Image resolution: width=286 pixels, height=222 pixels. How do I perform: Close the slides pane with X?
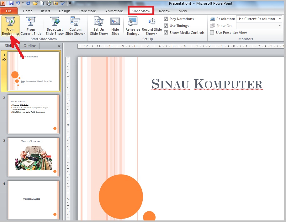point(59,46)
